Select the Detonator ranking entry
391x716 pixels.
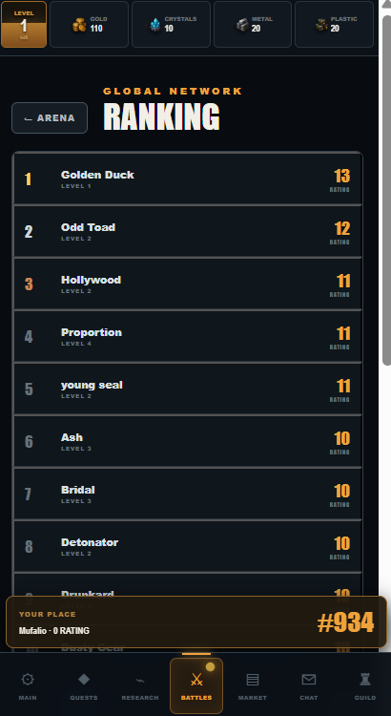[x=188, y=547]
